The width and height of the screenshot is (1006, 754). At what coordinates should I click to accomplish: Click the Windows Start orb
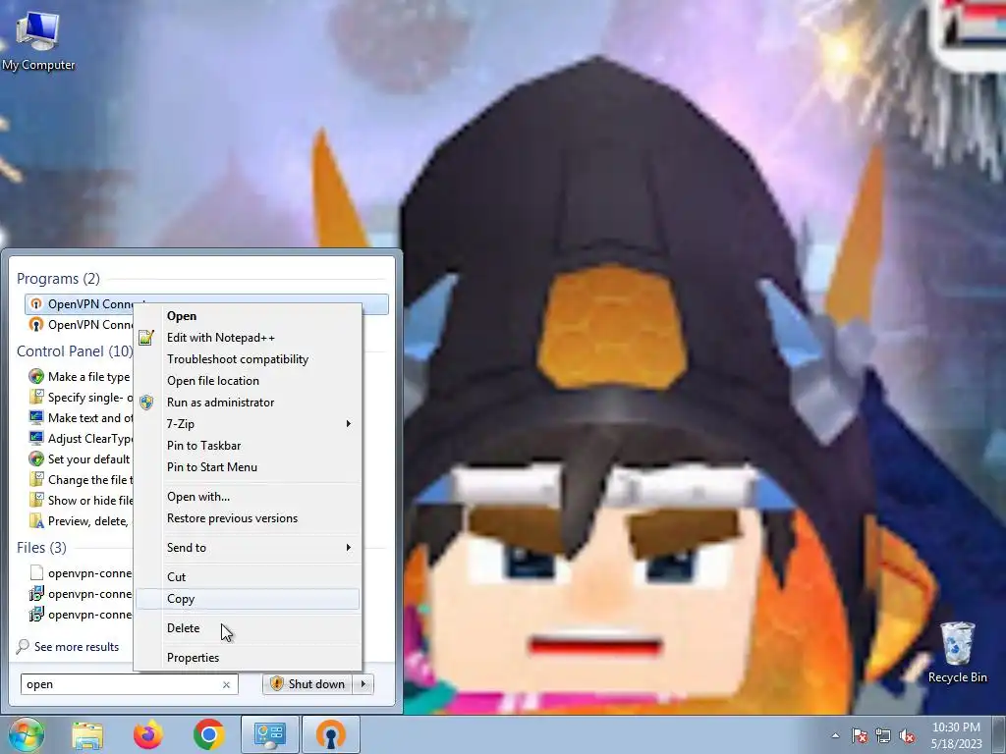(25, 734)
